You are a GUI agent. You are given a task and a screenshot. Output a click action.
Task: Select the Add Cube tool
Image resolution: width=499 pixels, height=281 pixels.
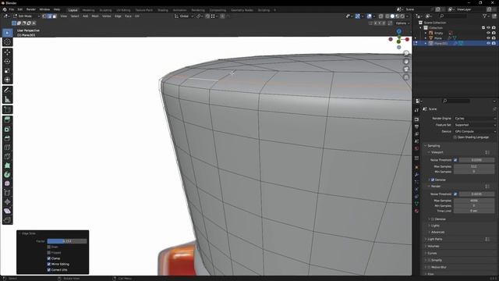7,110
